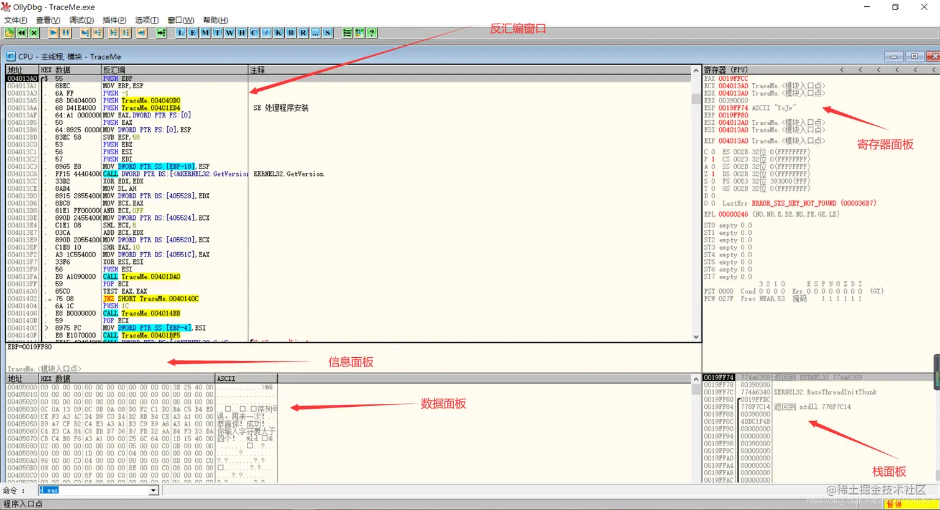Click the Close program X icon

pyautogui.click(x=34, y=33)
